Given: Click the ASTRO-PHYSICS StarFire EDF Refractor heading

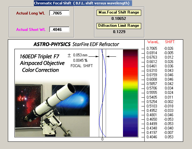Looking at the screenshot, I should [76, 44].
